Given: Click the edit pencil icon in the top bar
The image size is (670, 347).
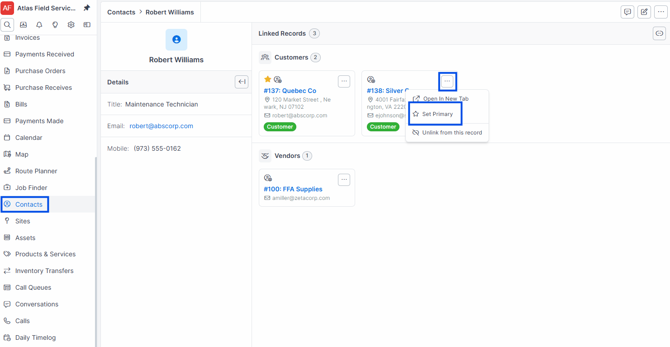Looking at the screenshot, I should click(644, 12).
